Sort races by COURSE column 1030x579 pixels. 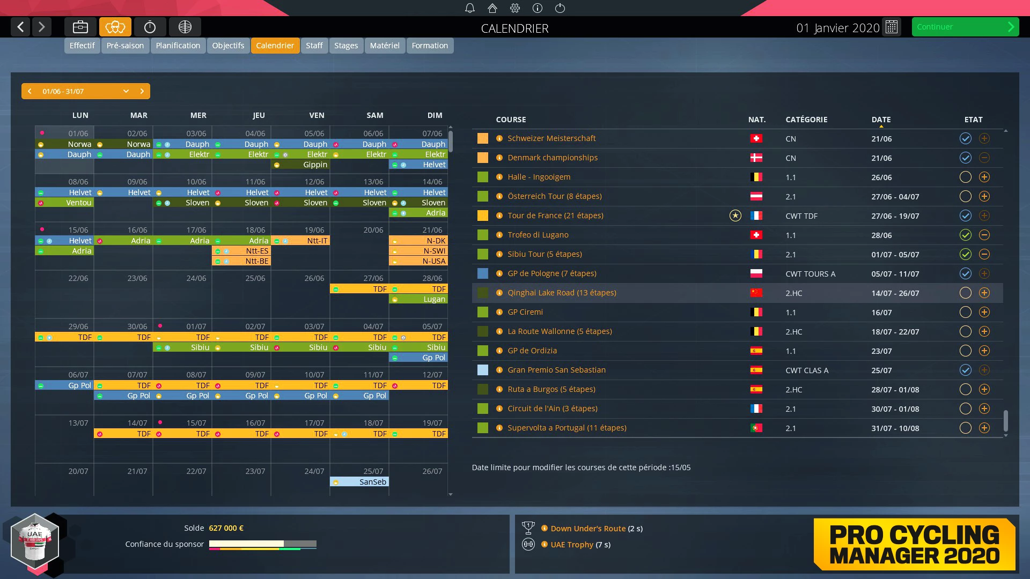[511, 120]
